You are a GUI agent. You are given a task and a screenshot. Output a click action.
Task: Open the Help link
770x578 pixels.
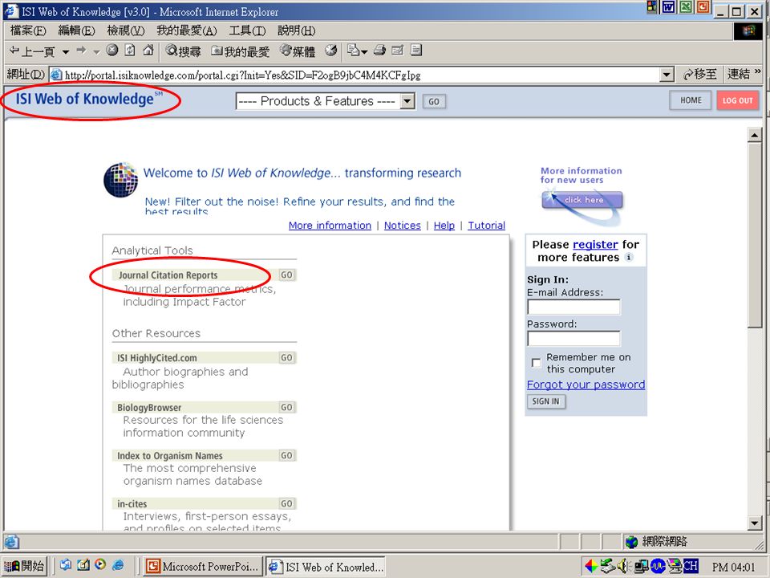[444, 225]
